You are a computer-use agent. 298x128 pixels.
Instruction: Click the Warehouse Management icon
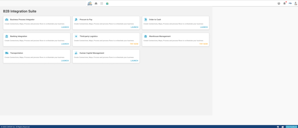coord(146,36)
